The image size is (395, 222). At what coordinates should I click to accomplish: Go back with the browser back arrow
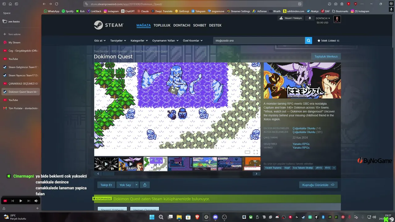[44, 4]
